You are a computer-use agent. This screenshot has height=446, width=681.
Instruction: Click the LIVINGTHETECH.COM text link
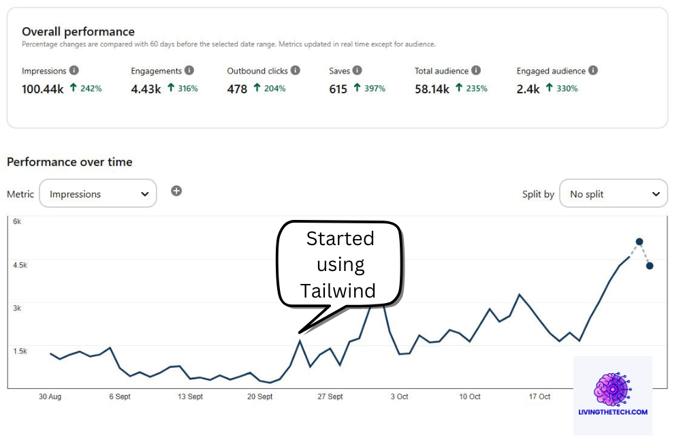coord(612,413)
